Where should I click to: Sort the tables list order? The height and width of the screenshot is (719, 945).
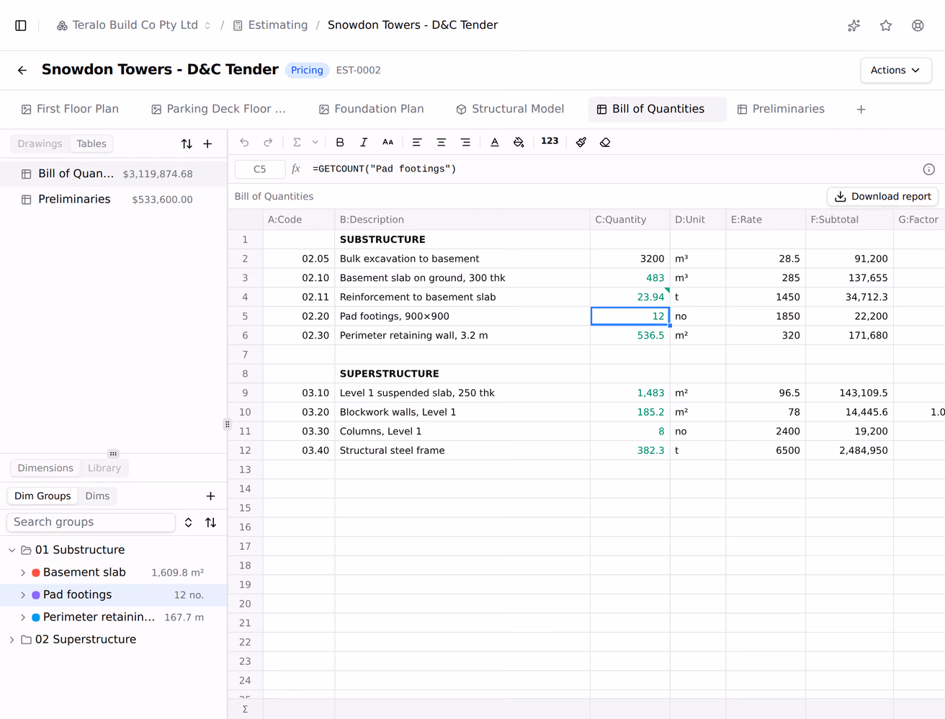click(x=187, y=143)
